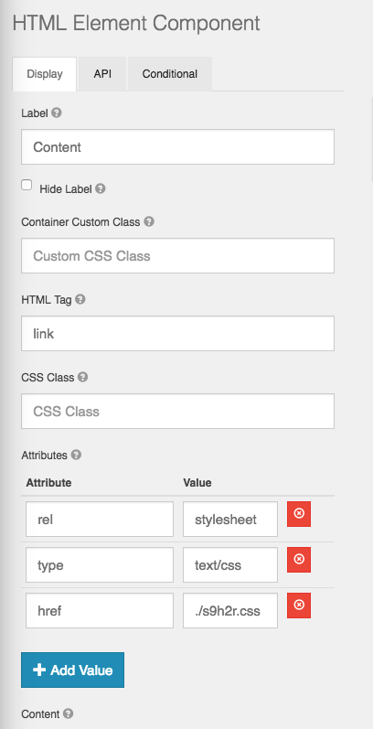Remove the rel attribute row
Image resolution: width=373 pixels, height=729 pixels.
click(x=299, y=514)
